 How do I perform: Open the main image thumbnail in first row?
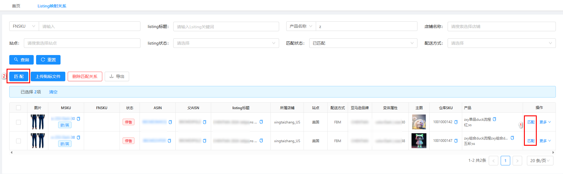(419, 122)
